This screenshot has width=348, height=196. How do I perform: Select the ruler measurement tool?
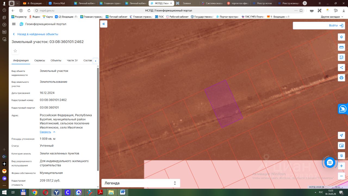coord(341,47)
